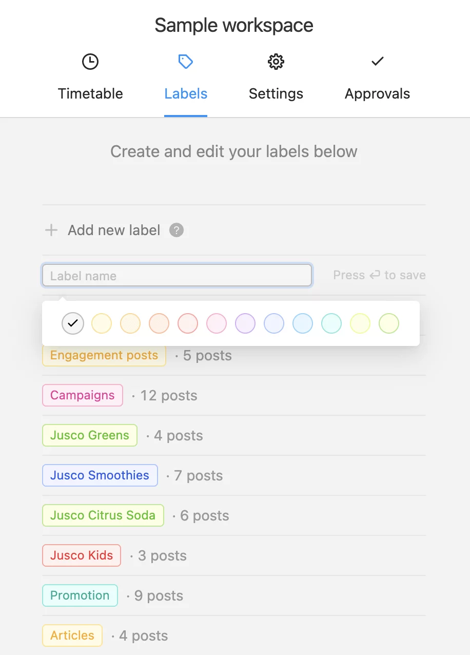Open the Settings gear icon
Image resolution: width=470 pixels, height=655 pixels.
[276, 62]
